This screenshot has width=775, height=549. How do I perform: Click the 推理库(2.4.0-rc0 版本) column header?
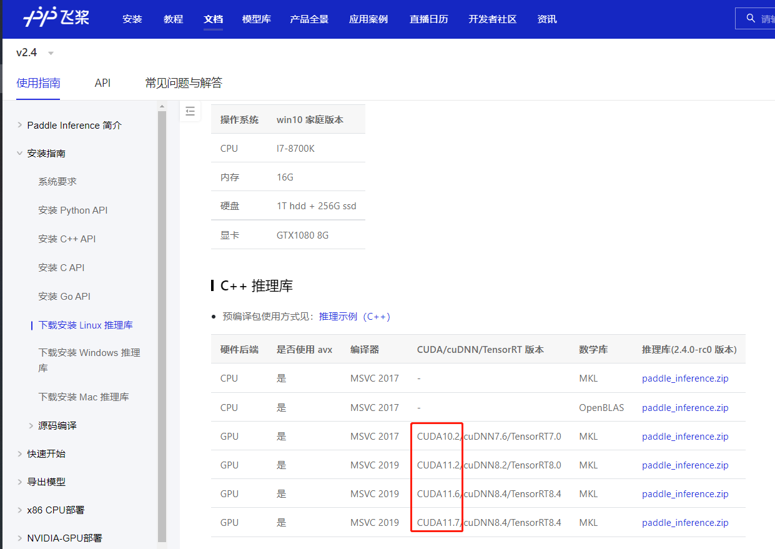(x=689, y=350)
